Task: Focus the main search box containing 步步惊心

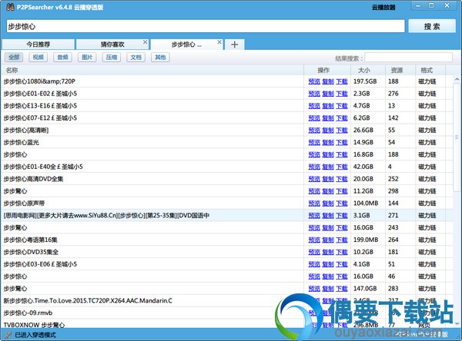Action: 206,26
